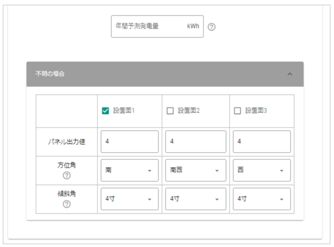Click the パネル出力値 row label
The height and width of the screenshot is (247, 334).
[67, 142]
